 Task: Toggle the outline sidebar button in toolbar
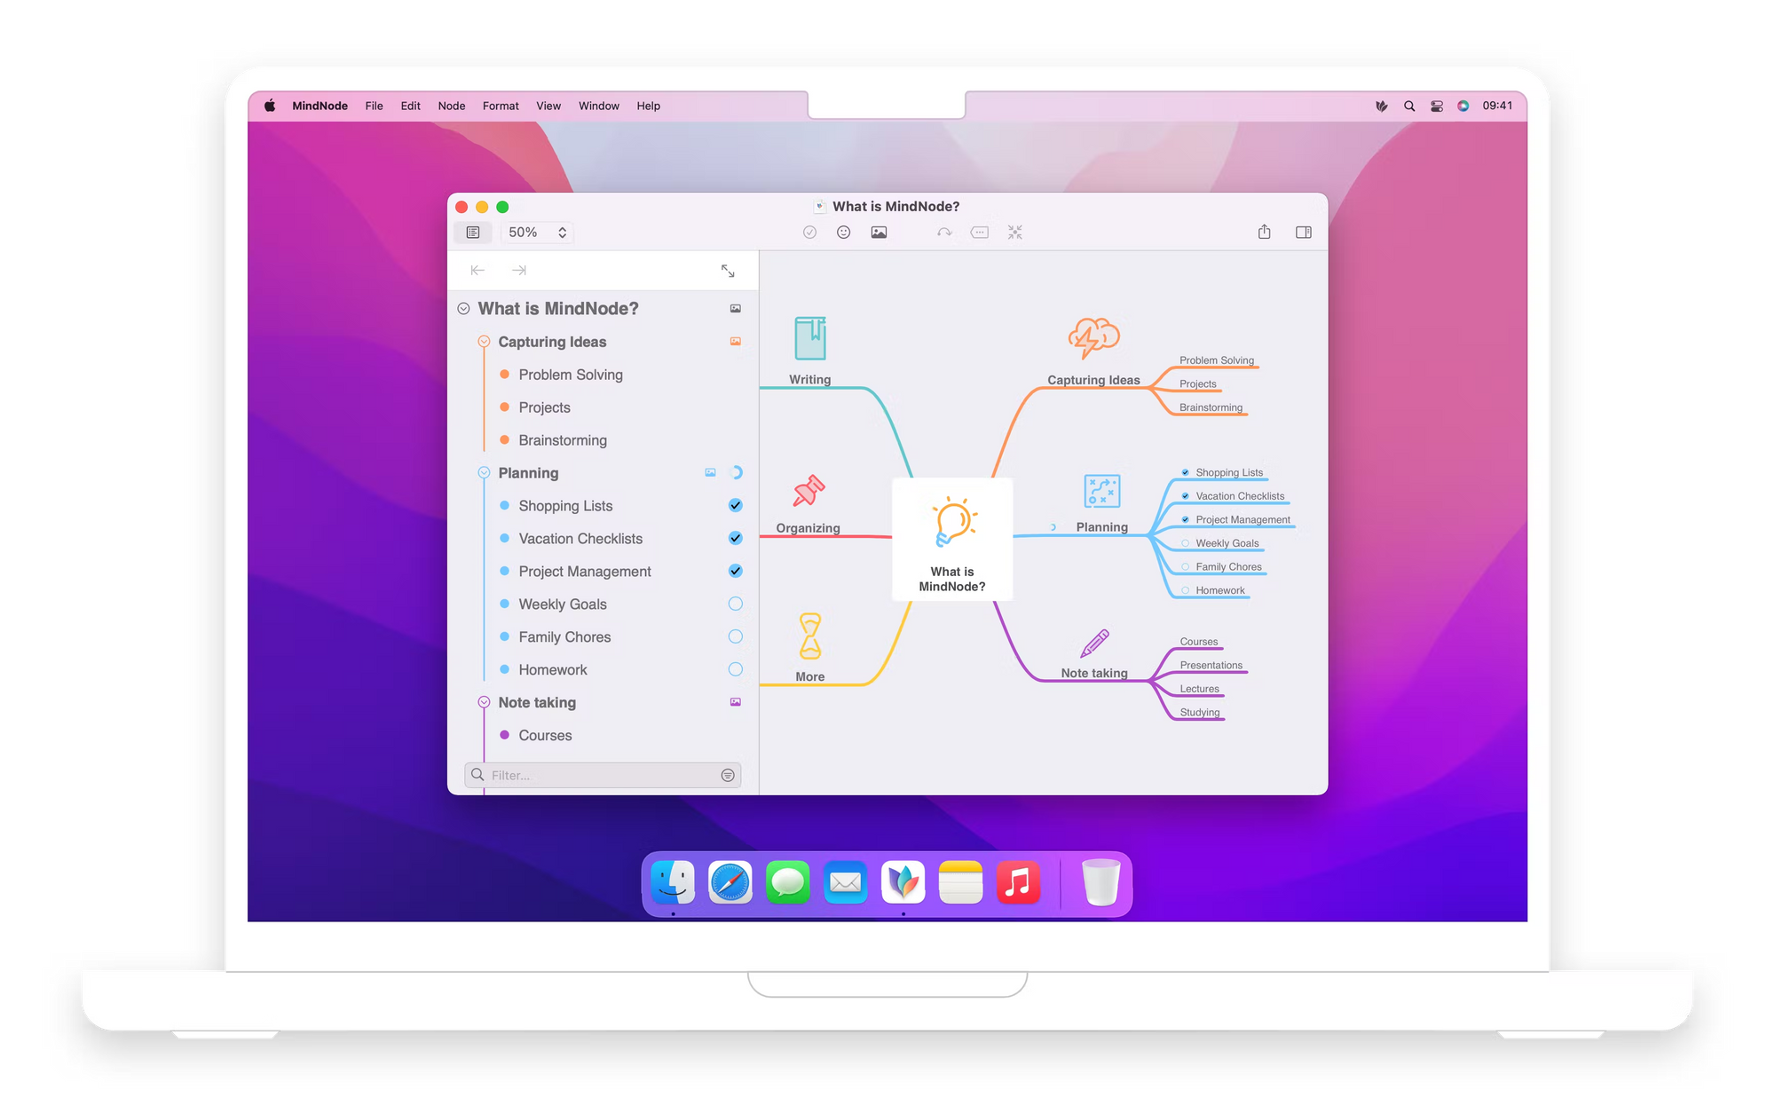click(473, 233)
